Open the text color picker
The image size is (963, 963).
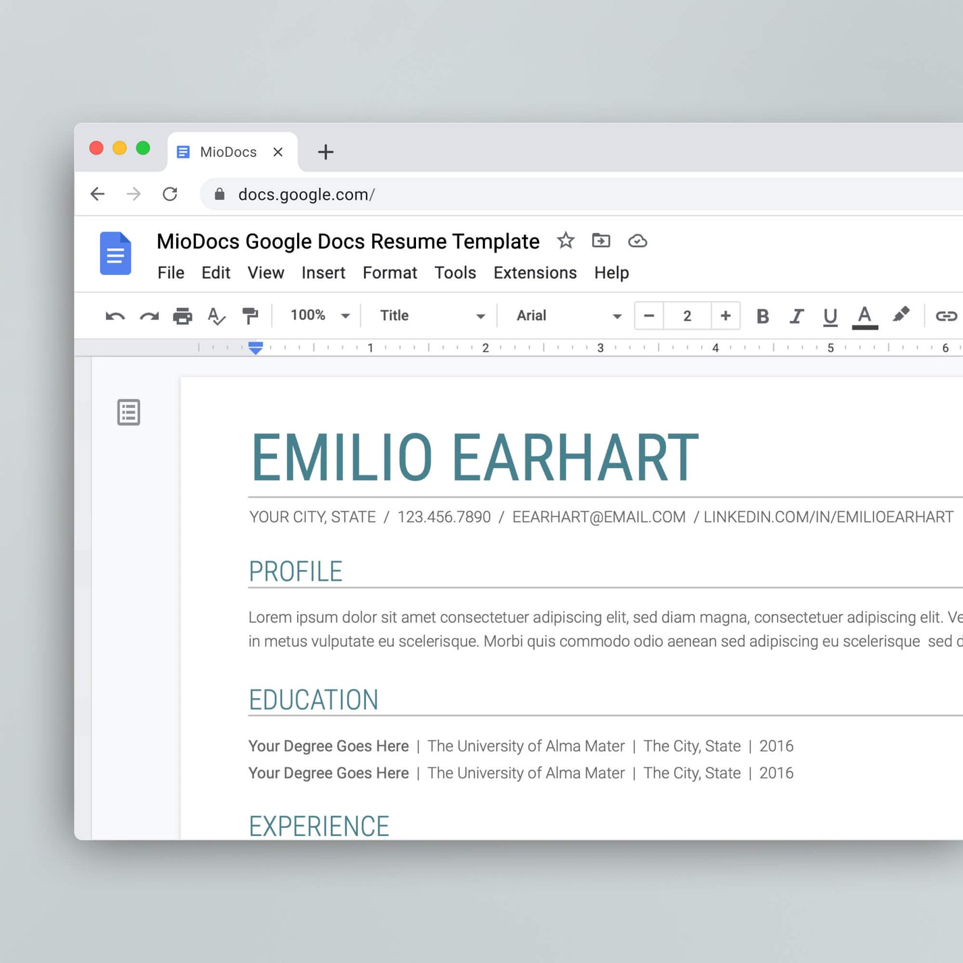[864, 315]
